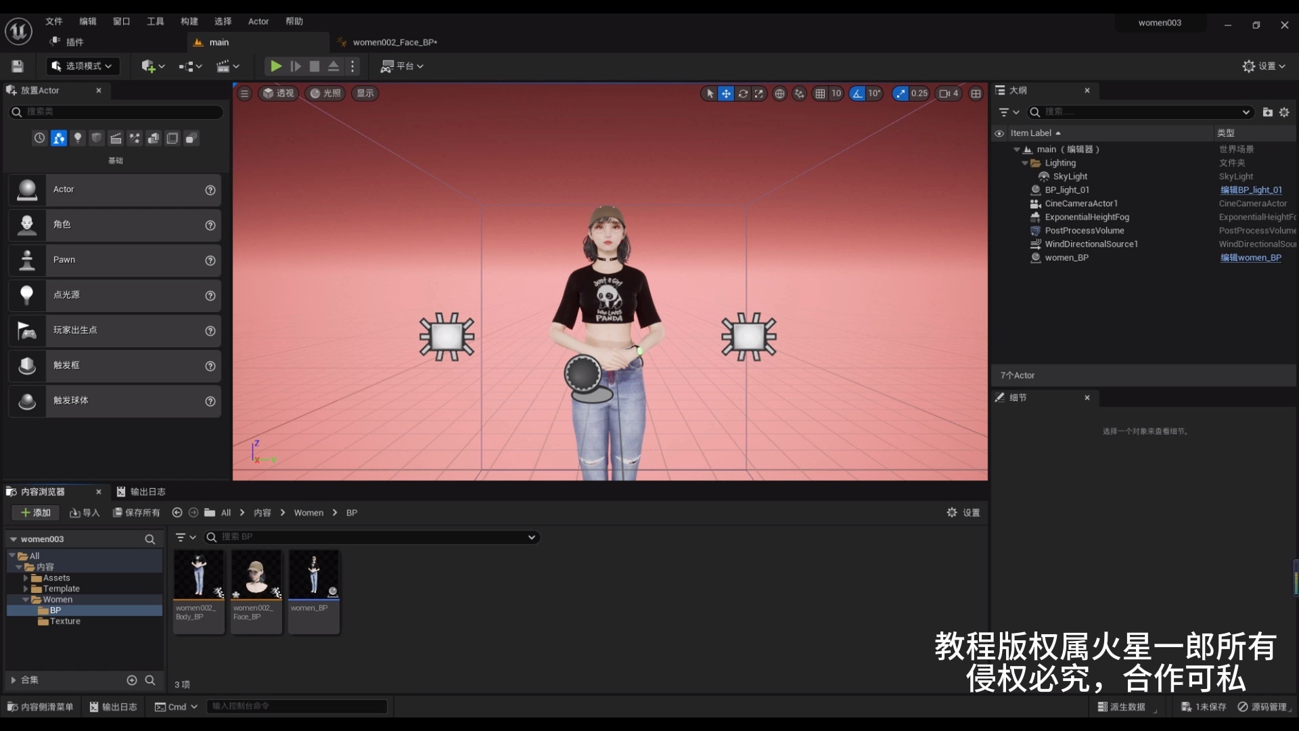Click the outliner settings gear icon
The height and width of the screenshot is (731, 1299).
coord(1283,112)
